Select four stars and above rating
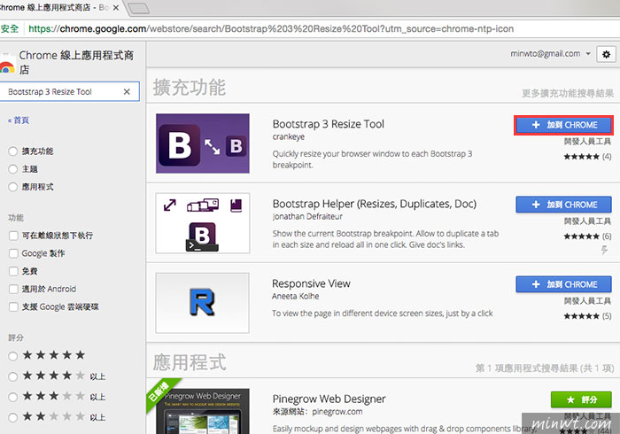The image size is (620, 434). 13,376
